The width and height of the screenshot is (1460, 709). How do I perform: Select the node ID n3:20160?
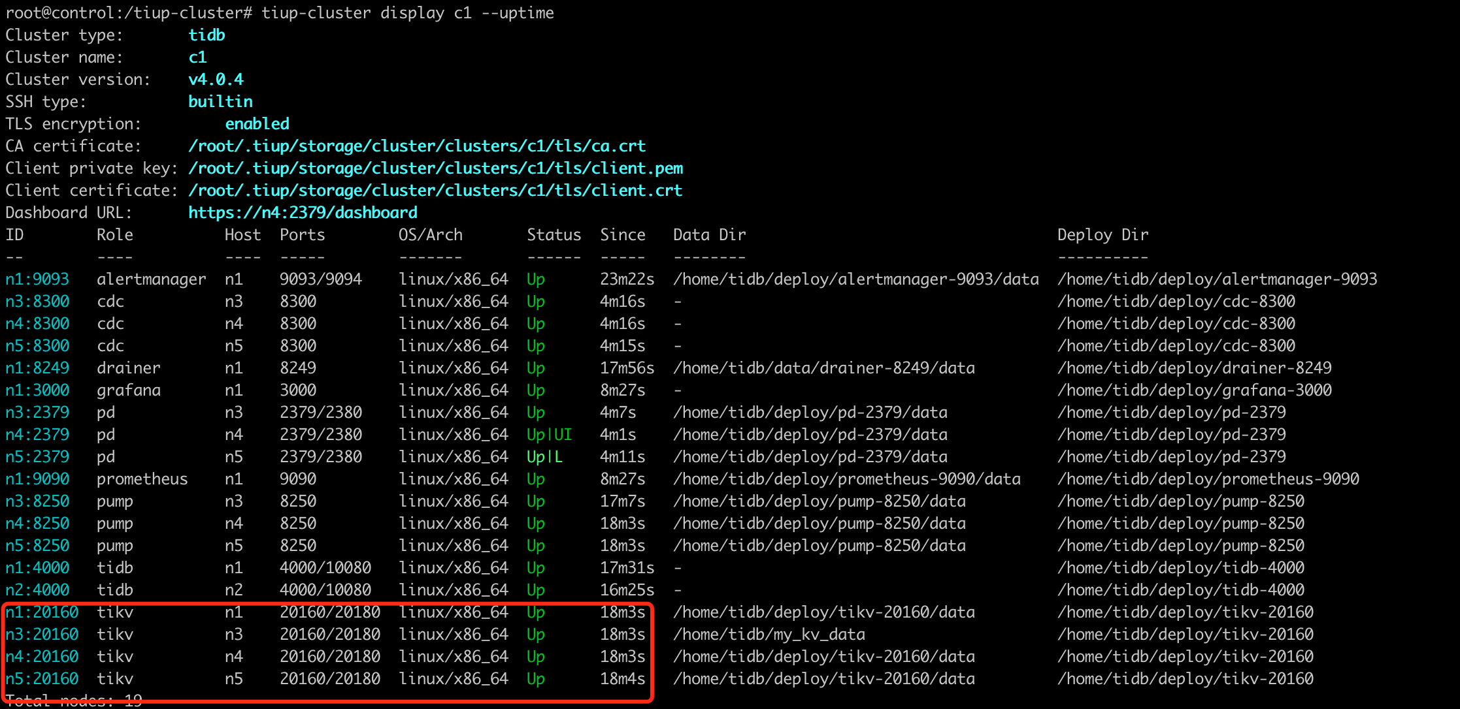(x=42, y=635)
